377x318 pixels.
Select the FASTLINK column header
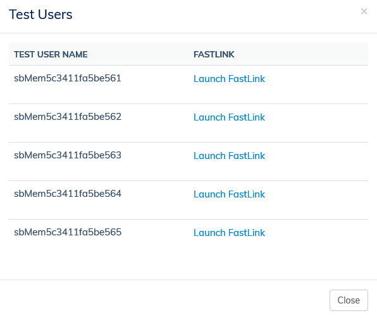(x=214, y=54)
